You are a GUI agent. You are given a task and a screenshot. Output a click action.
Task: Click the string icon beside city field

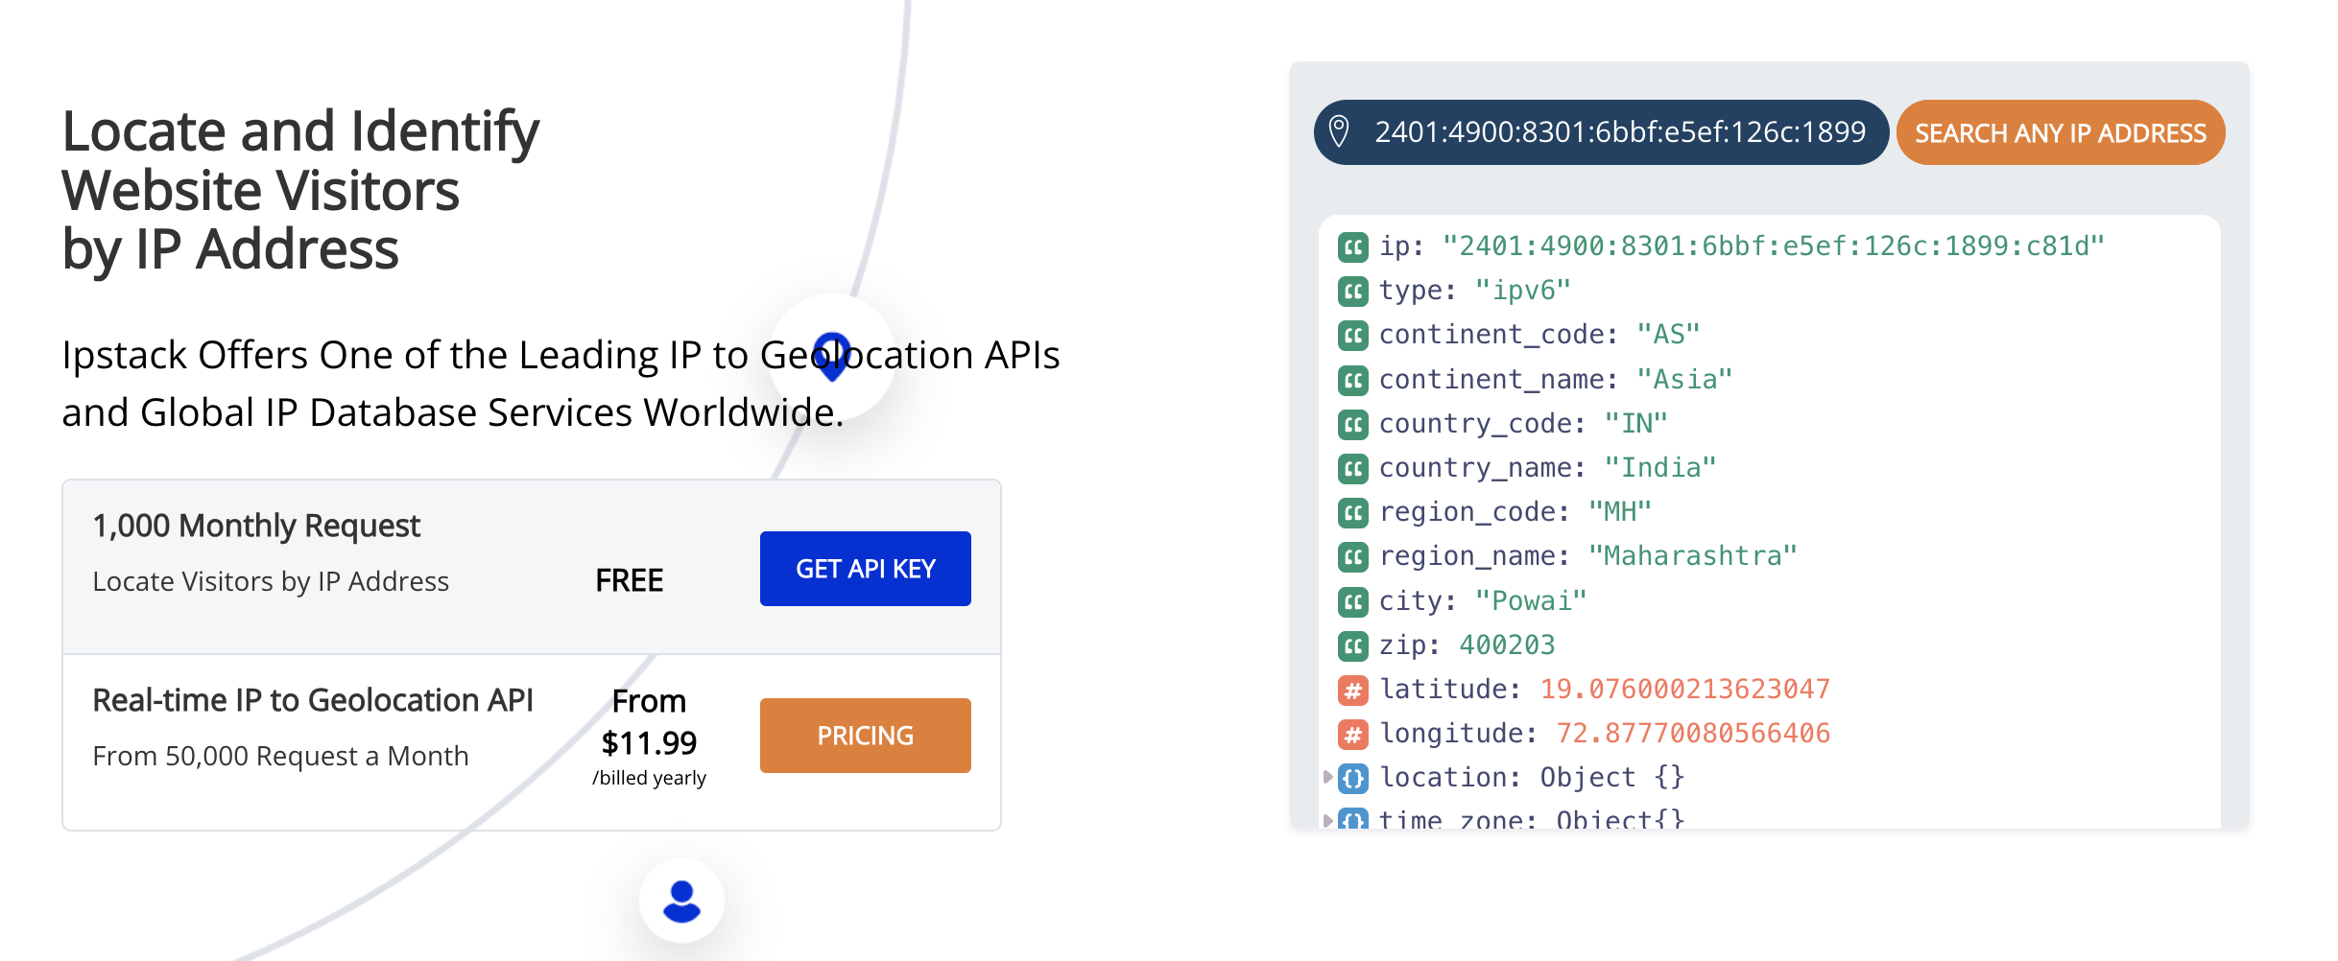point(1352,601)
